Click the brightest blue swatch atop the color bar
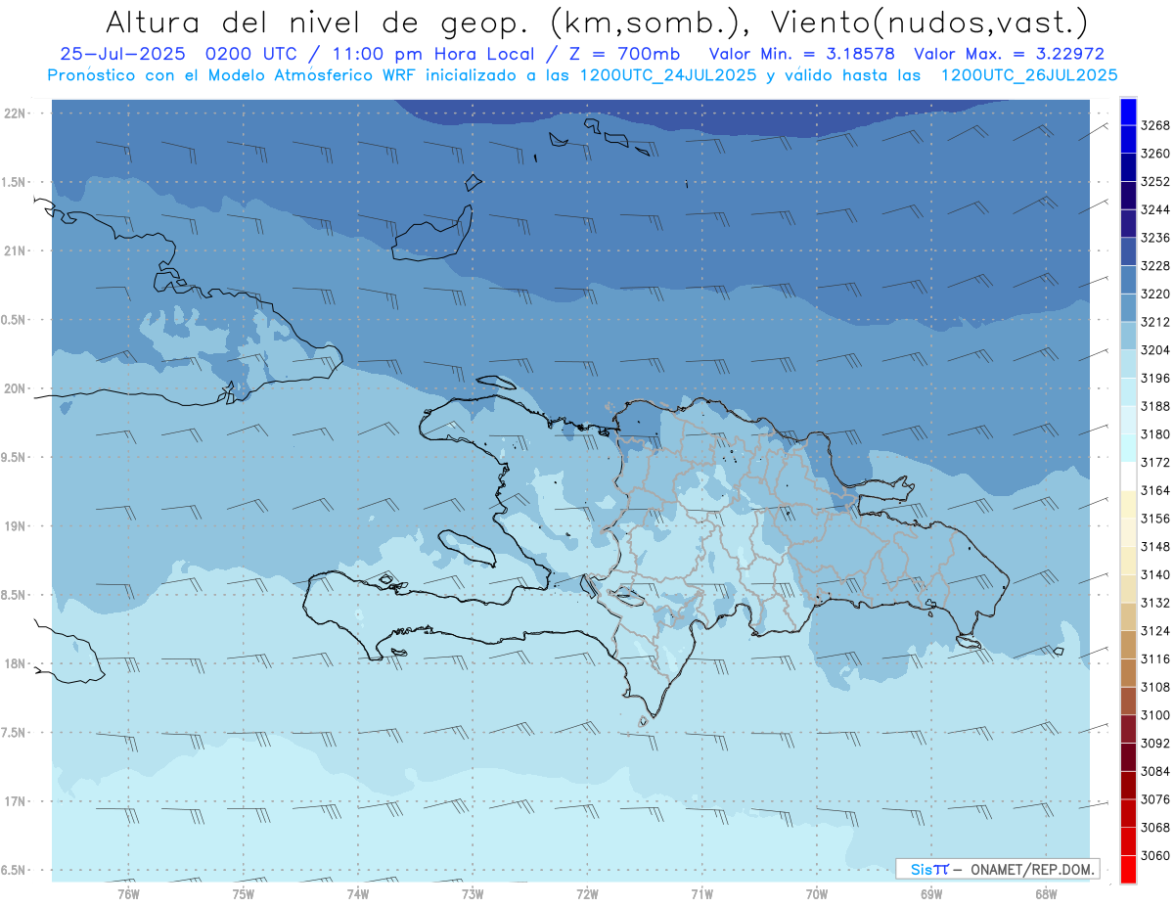1174x907 pixels. point(1128,112)
